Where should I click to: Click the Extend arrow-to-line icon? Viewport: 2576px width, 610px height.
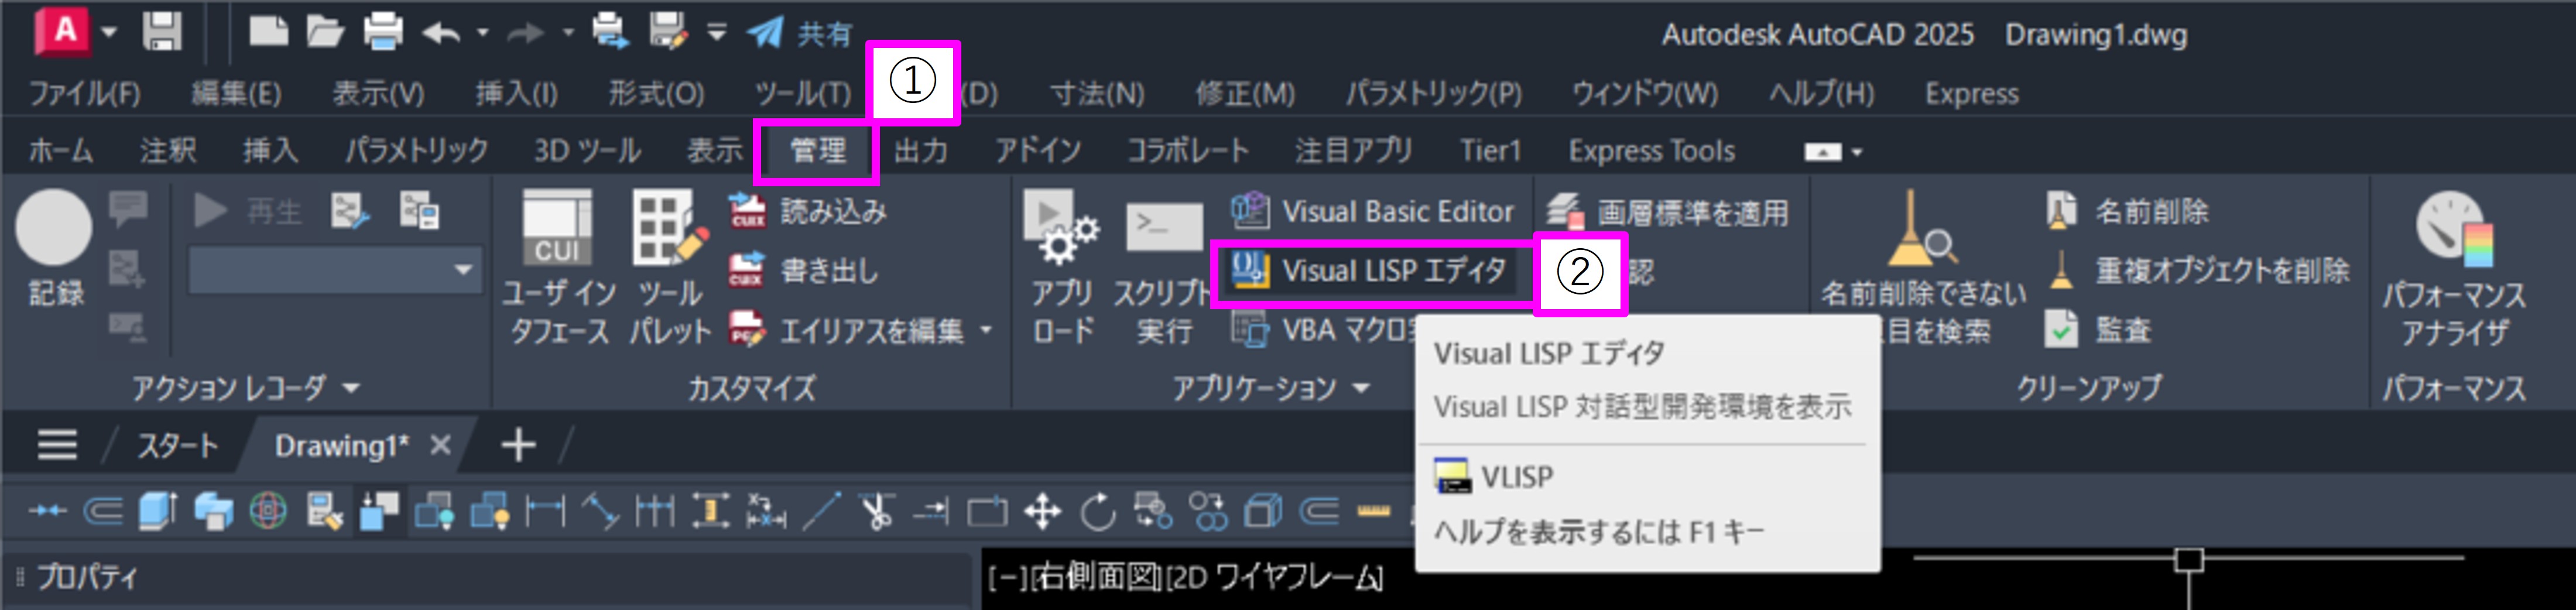[931, 512]
